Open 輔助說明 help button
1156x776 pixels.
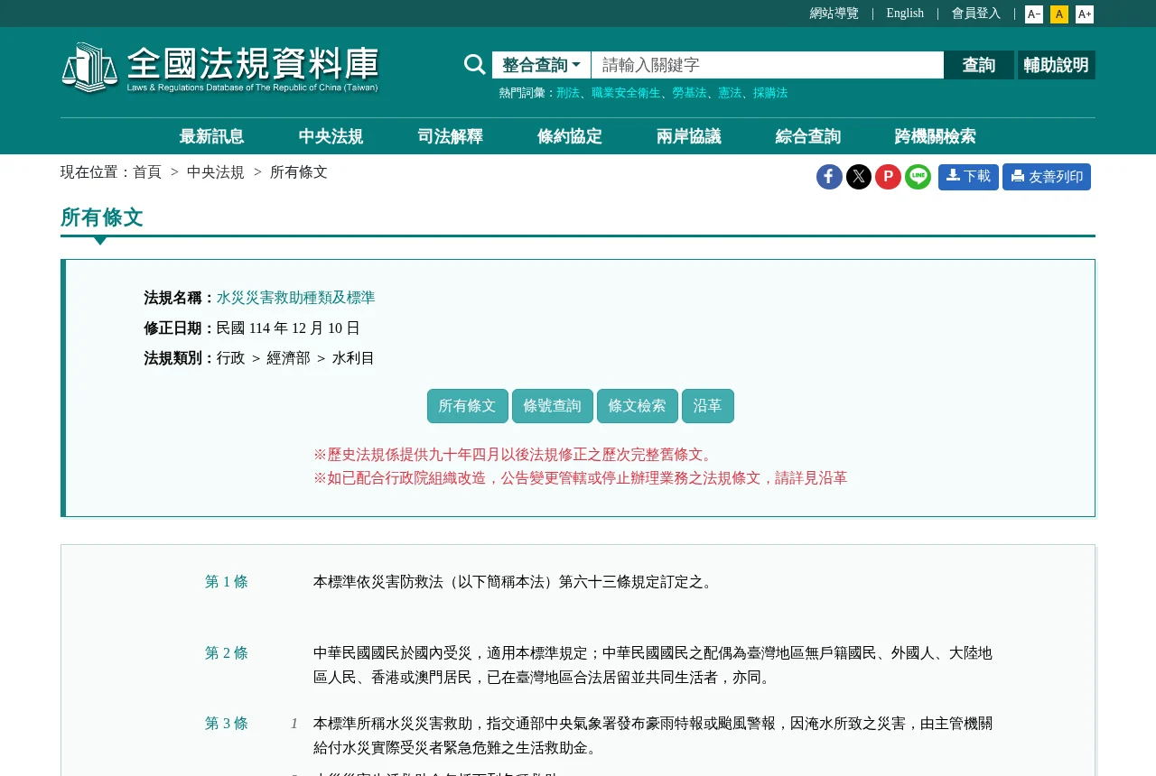tap(1057, 65)
